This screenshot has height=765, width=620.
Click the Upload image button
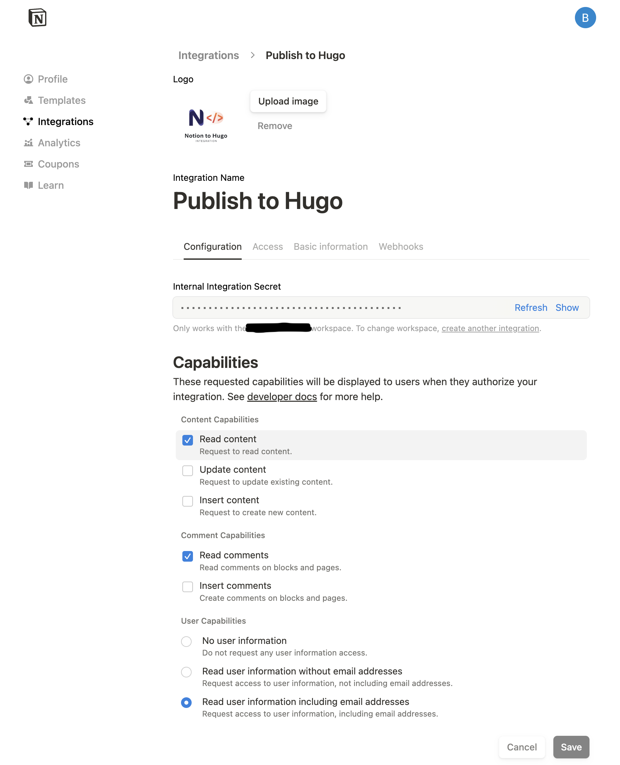pyautogui.click(x=288, y=102)
